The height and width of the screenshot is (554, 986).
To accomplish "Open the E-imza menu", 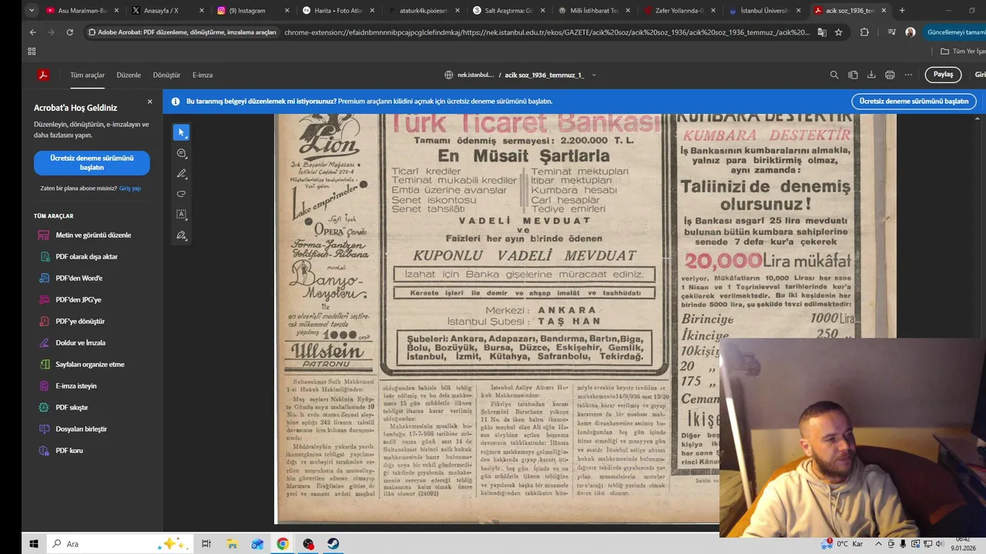I will (203, 75).
